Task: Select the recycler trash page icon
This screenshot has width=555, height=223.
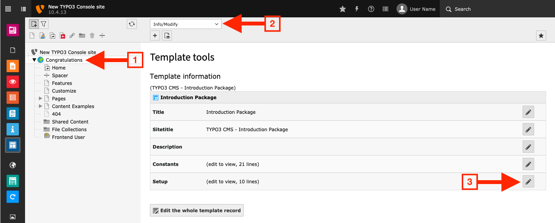Action: tap(92, 36)
